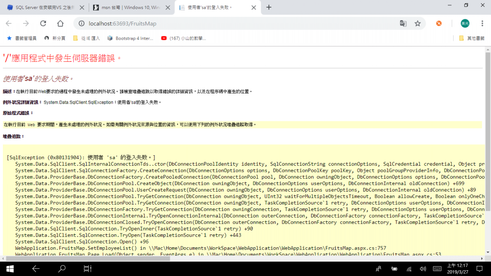The width and height of the screenshot is (491, 276).
Task: Open the 從 IE 匯入 bookmark folder
Action: point(86,38)
